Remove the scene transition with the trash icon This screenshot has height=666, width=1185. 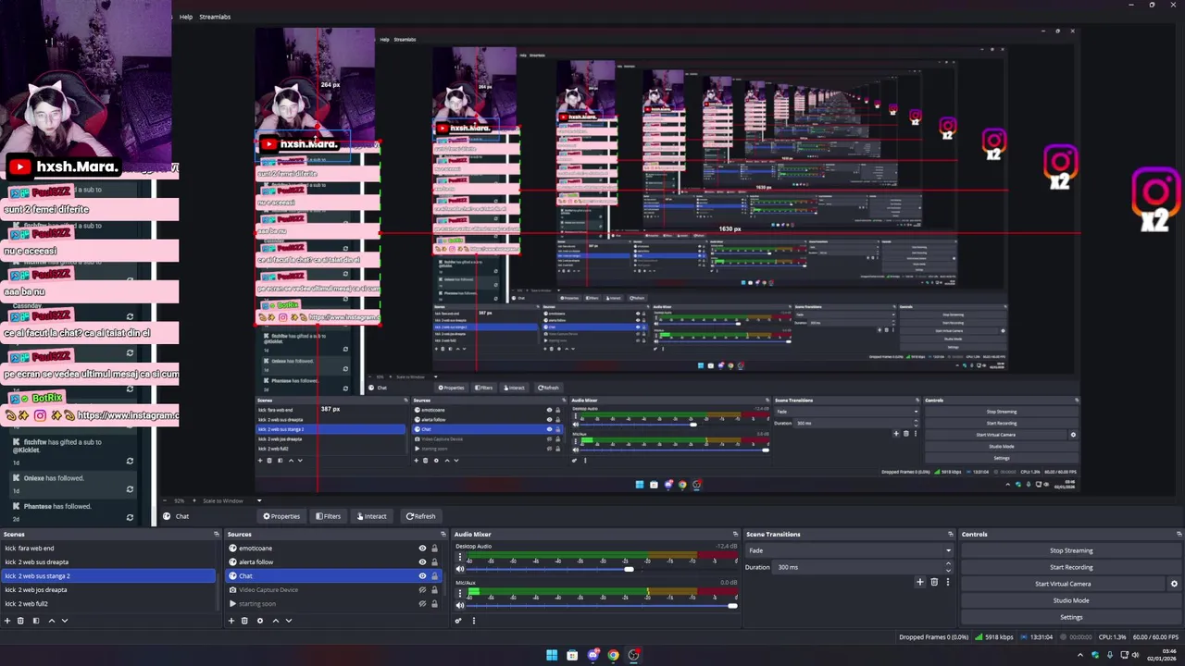tap(934, 582)
